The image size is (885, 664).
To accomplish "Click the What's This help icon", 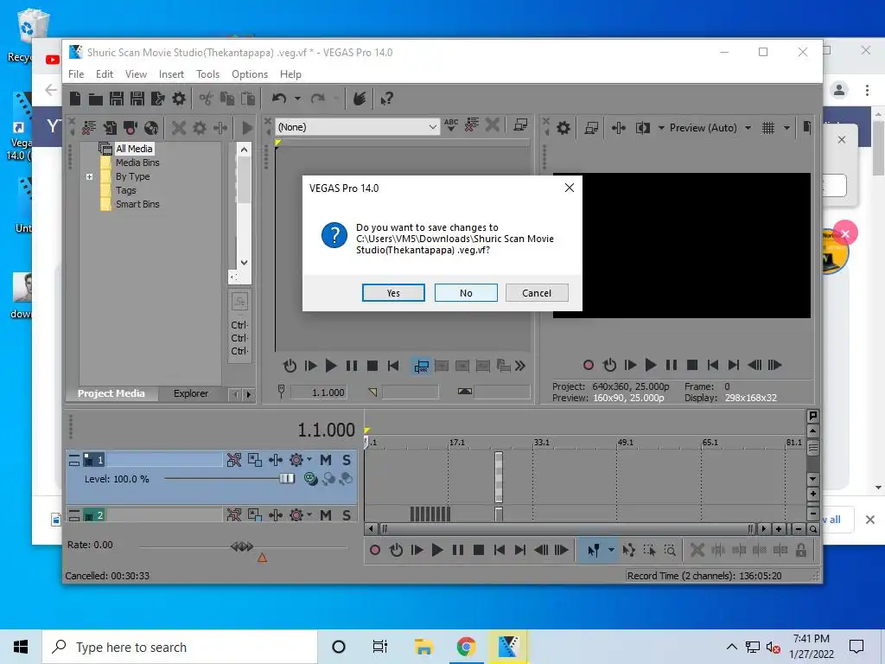I will pos(386,99).
